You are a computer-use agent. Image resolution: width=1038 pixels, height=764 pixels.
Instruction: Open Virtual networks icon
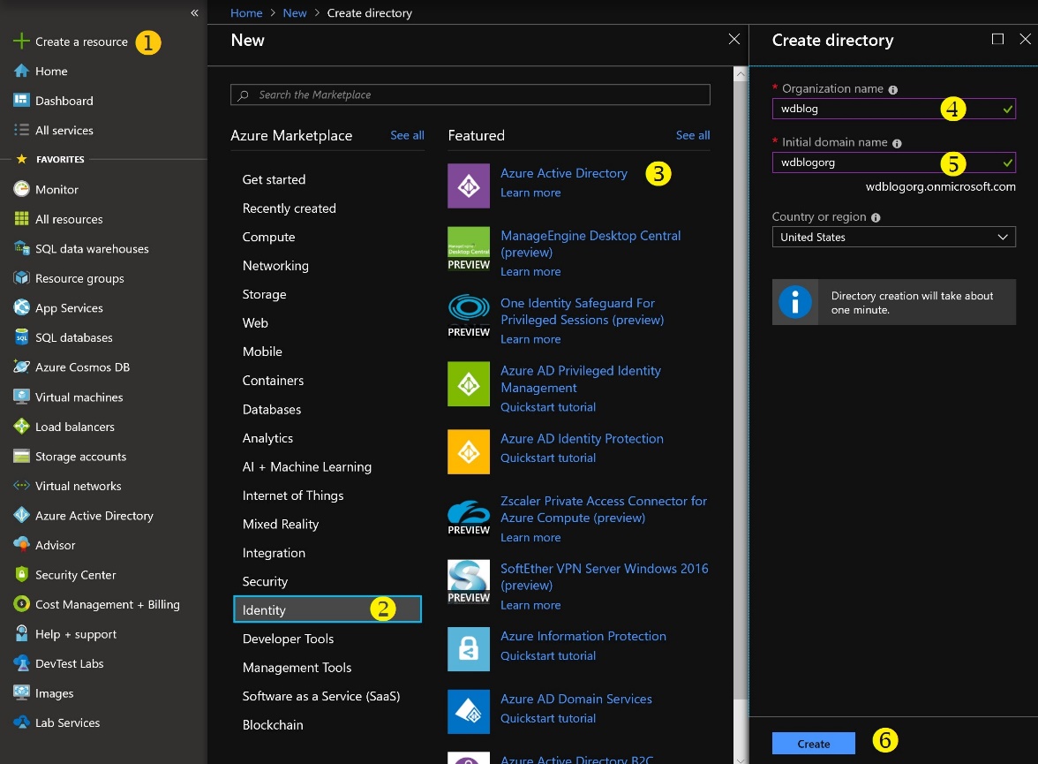pos(21,486)
